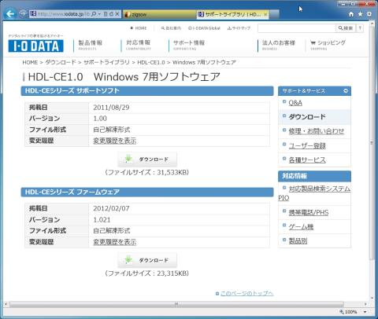Screen dimensions: 378x319
Task: Click the horizontal scrollbar left arrow
Action: click(6, 304)
